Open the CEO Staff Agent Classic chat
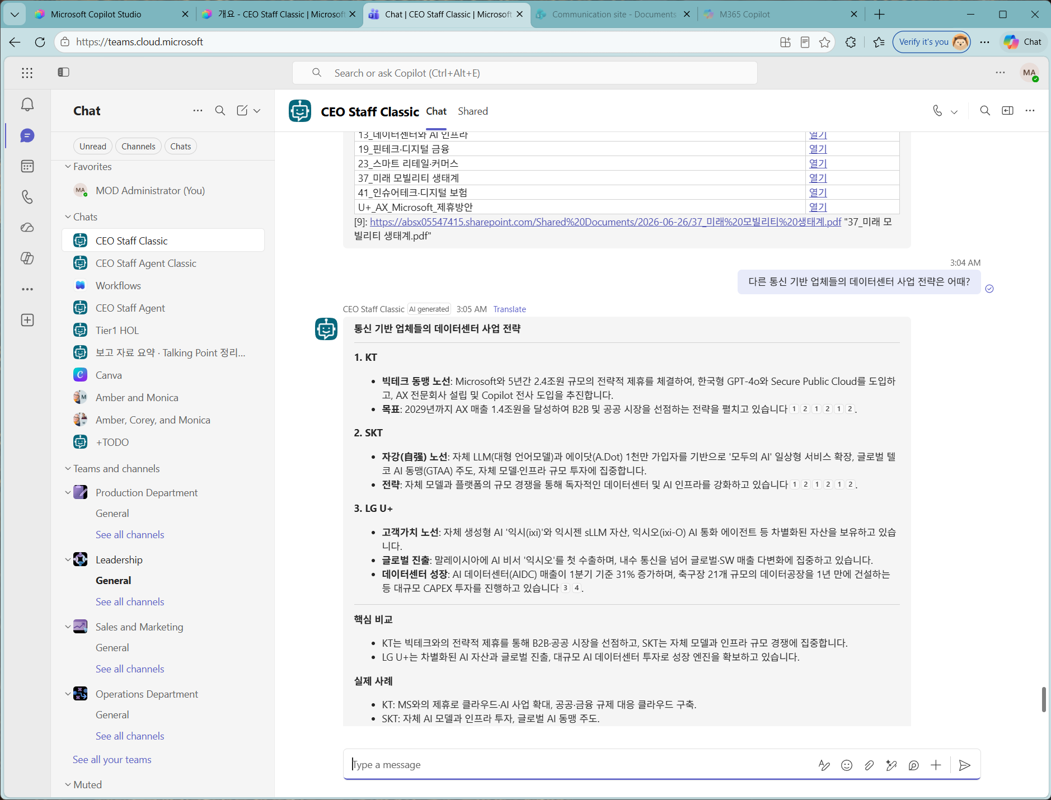Image resolution: width=1051 pixels, height=800 pixels. click(163, 263)
